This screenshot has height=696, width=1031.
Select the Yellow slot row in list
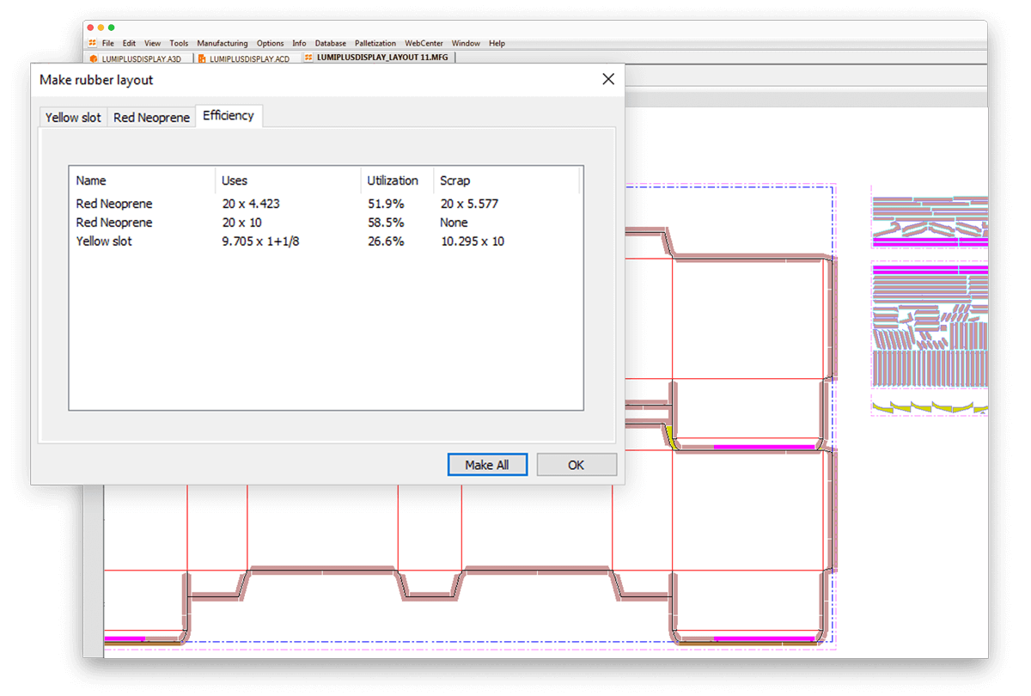point(104,241)
